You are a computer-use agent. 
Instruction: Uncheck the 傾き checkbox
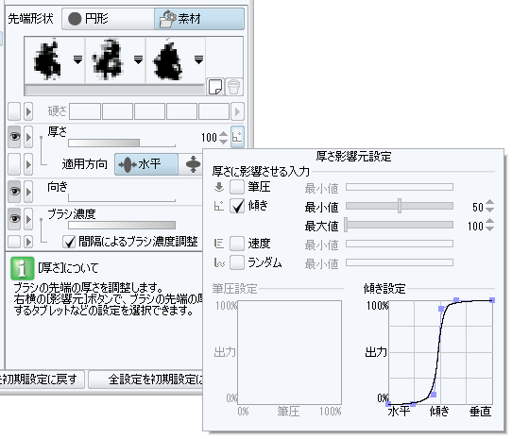click(237, 206)
